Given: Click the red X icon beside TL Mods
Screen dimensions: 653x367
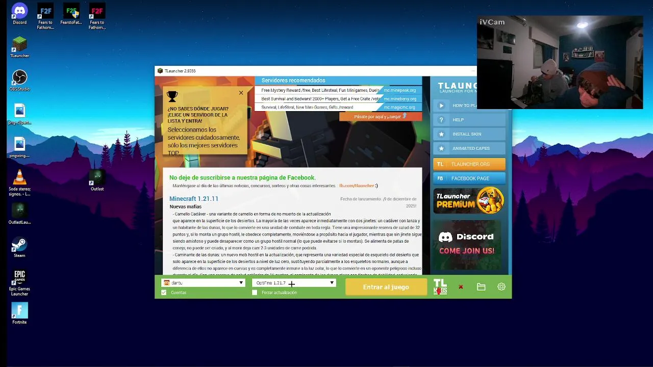Looking at the screenshot, I should point(461,287).
